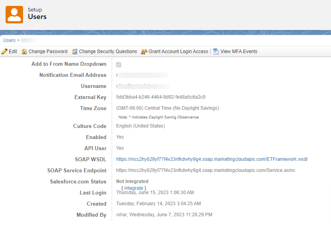Click the orange Users setup icon
331x227 pixels.
coord(14,15)
